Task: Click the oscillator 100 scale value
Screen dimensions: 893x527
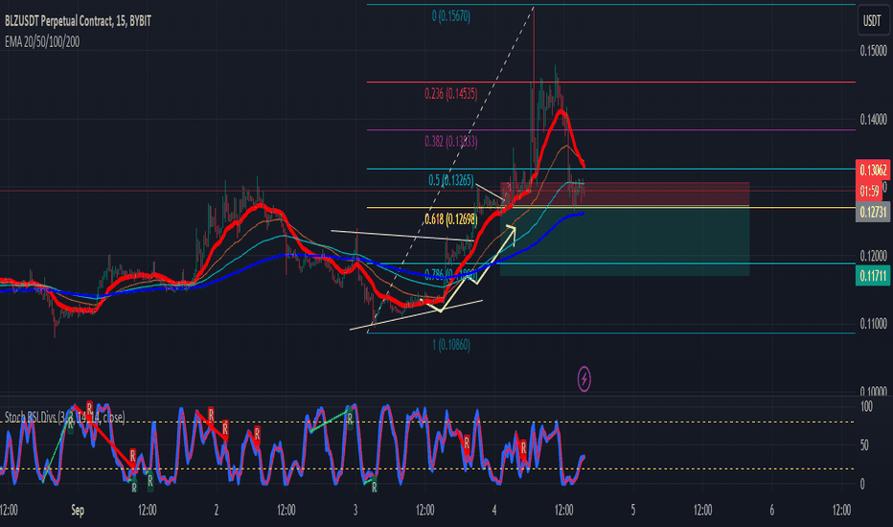Action: click(866, 406)
